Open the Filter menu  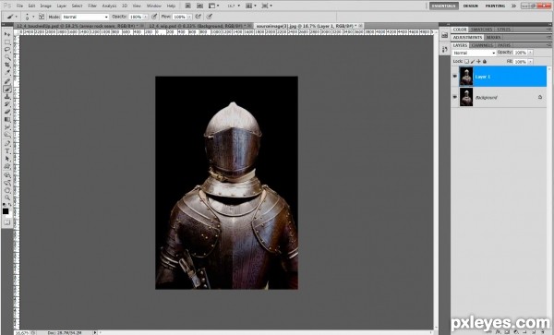(x=92, y=6)
